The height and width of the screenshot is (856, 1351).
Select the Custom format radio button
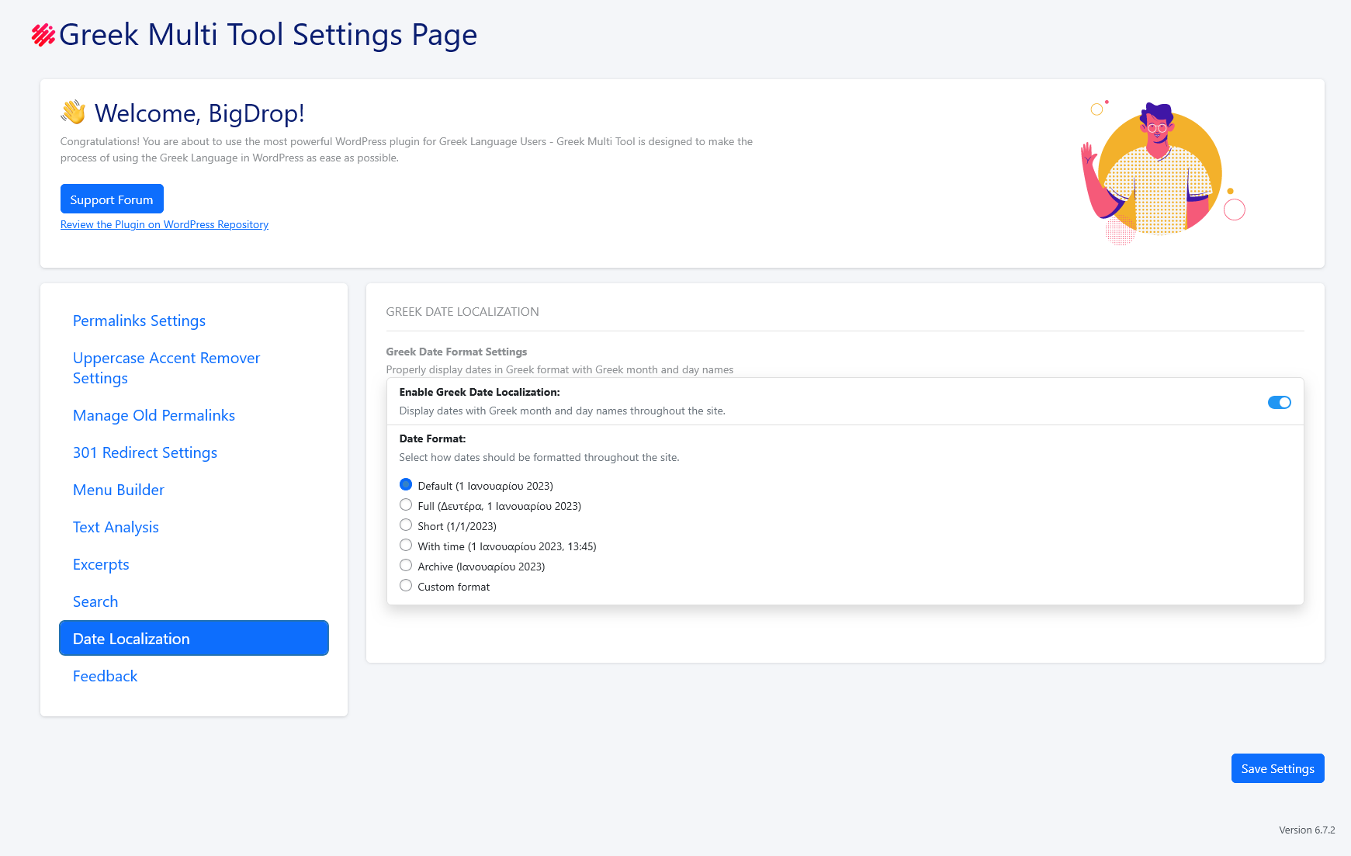406,585
